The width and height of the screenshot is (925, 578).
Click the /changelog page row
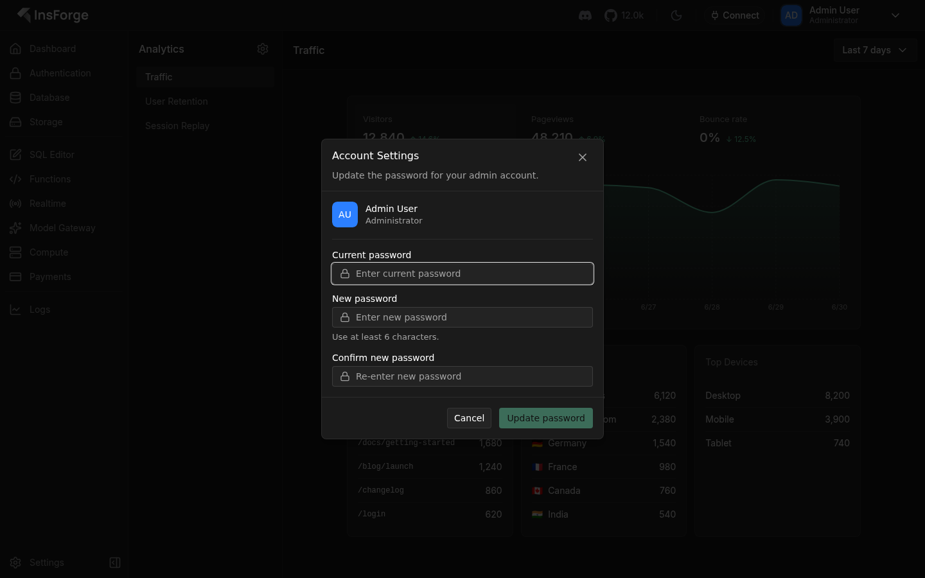430,491
